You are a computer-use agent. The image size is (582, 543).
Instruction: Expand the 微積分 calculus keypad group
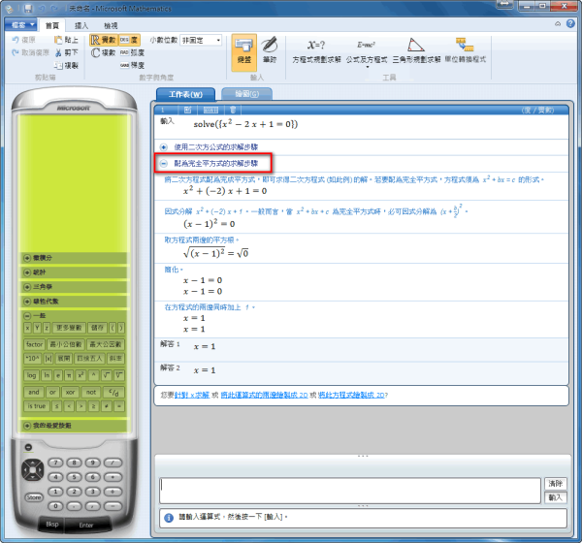point(26,259)
